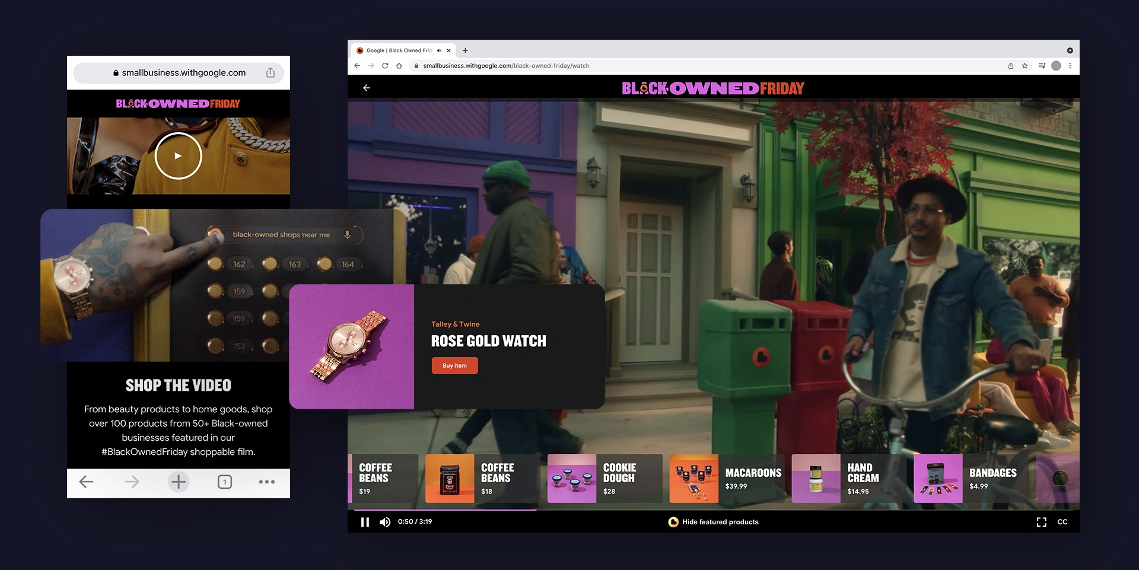Click the mobile Black Owned Friday logo
The height and width of the screenshot is (570, 1139).
click(178, 104)
